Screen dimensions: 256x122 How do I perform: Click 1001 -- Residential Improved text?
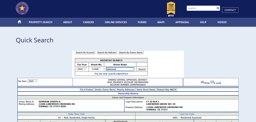(x=187, y=118)
